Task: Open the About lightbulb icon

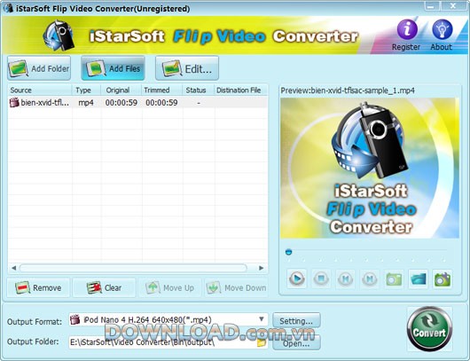Action: click(443, 29)
